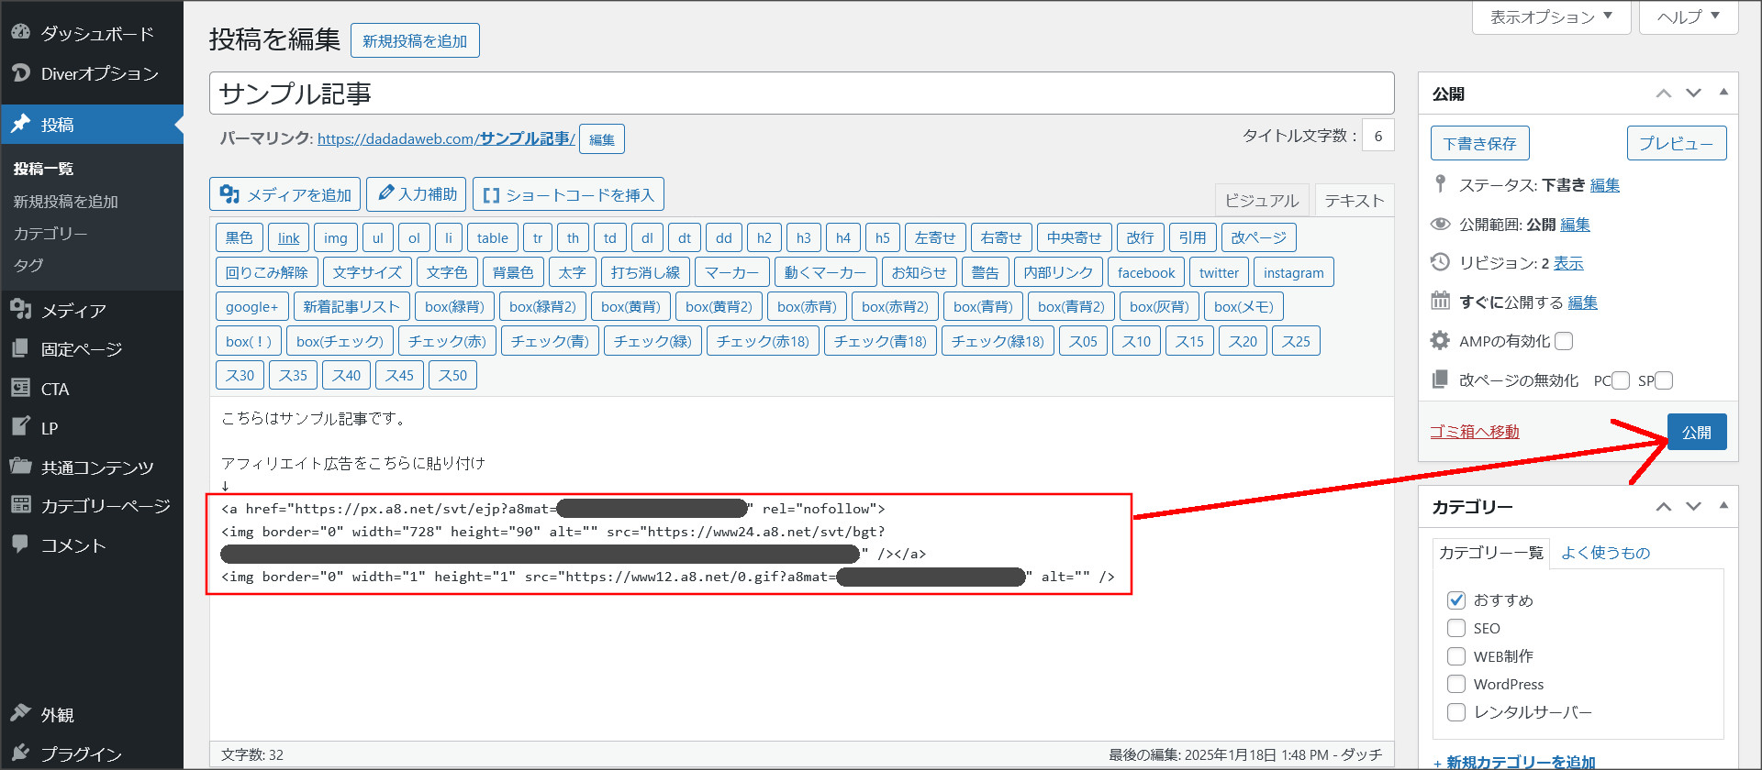This screenshot has width=1762, height=770.
Task: Click the permalink 編集 button
Action: click(602, 139)
